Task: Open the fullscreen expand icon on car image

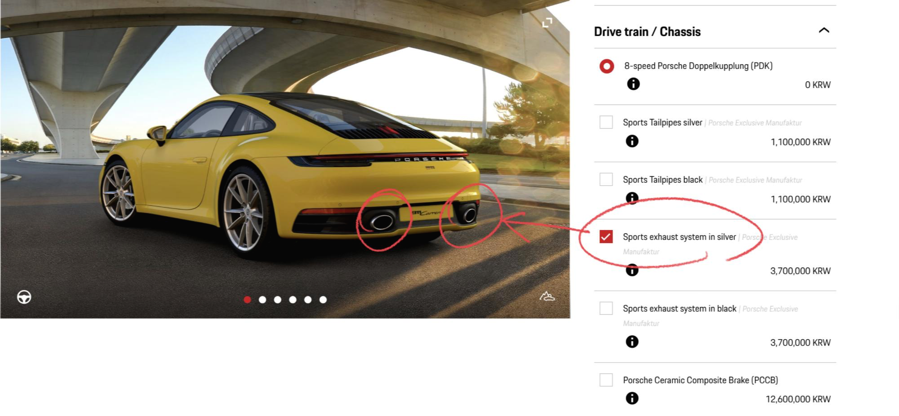Action: coord(547,22)
